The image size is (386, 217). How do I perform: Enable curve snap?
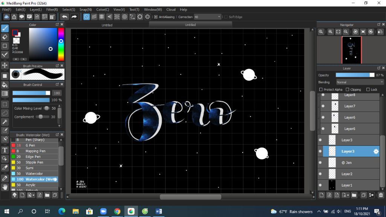(132, 17)
